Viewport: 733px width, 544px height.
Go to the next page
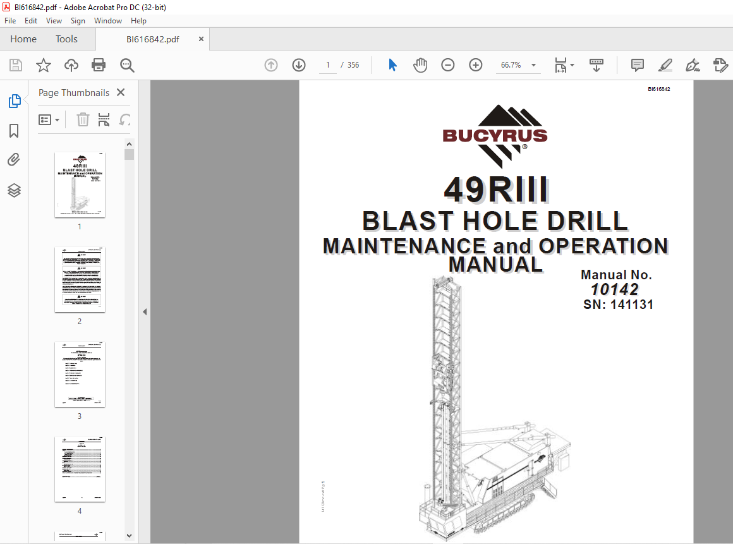click(299, 65)
